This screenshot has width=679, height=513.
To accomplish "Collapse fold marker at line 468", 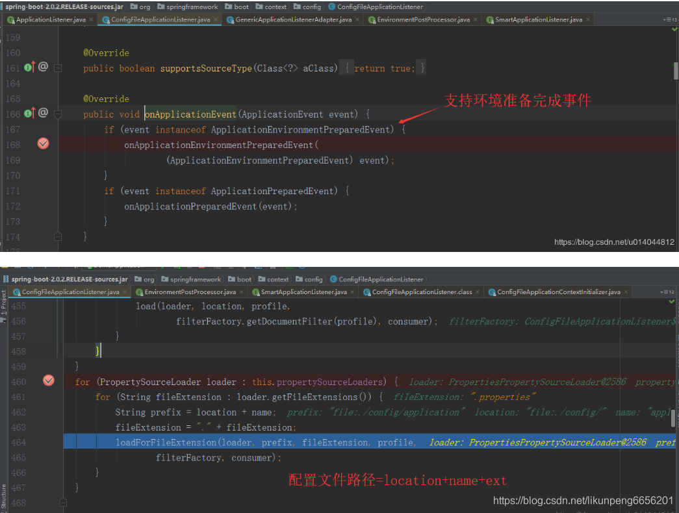I will (63, 503).
